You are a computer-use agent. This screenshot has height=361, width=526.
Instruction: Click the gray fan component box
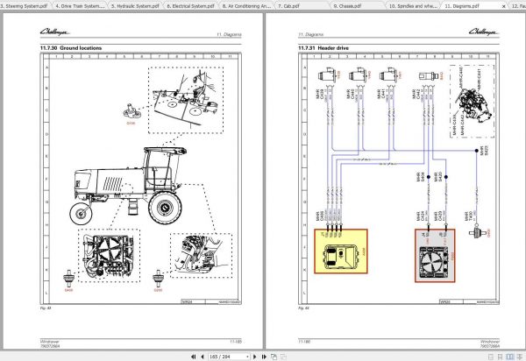(x=435, y=255)
